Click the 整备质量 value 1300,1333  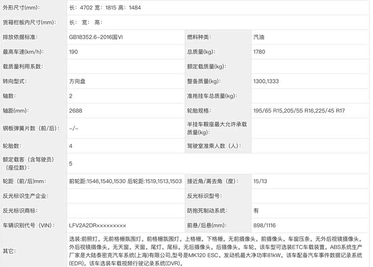266,81
